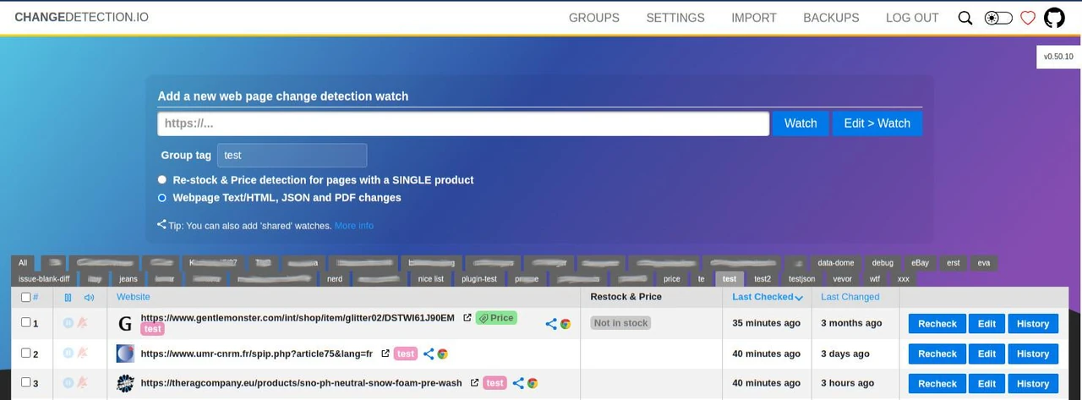This screenshot has height=400, width=1082.
Task: Click the Edit > Watch button
Action: point(877,123)
